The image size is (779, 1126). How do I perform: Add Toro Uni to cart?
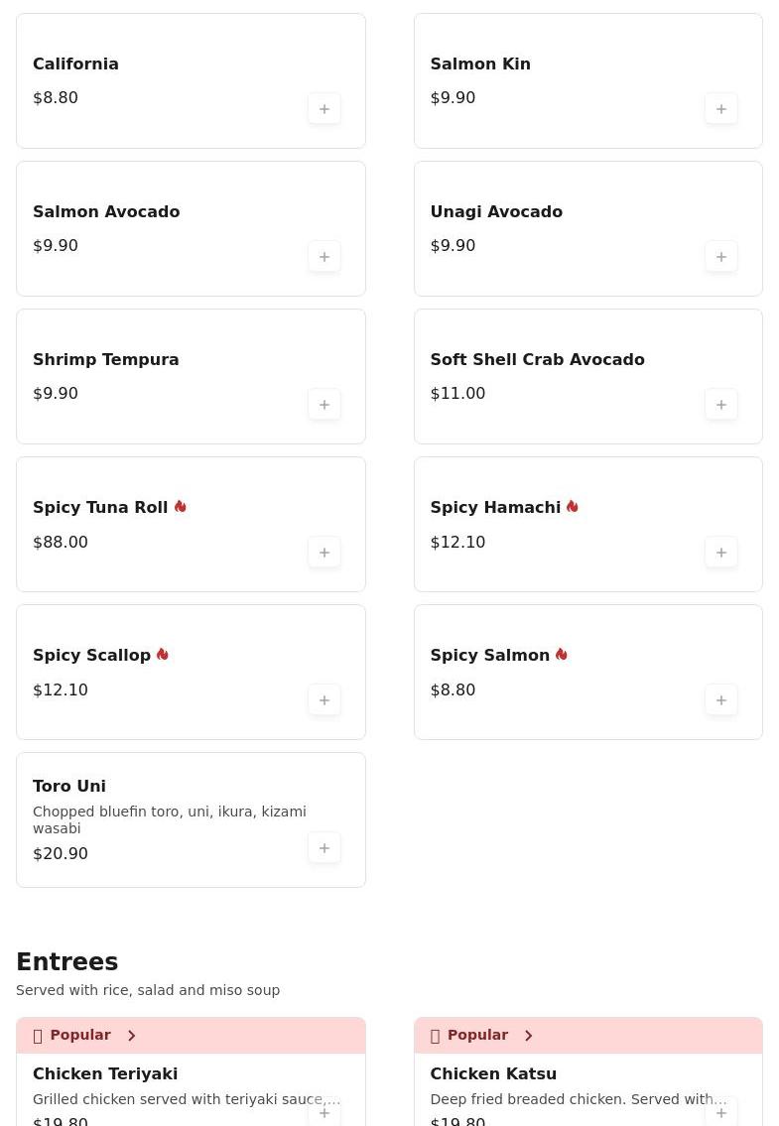click(325, 848)
